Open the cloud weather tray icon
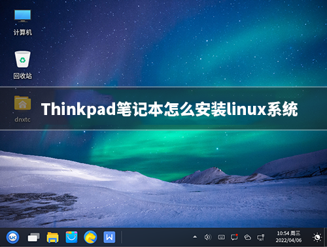 [x=247, y=237]
